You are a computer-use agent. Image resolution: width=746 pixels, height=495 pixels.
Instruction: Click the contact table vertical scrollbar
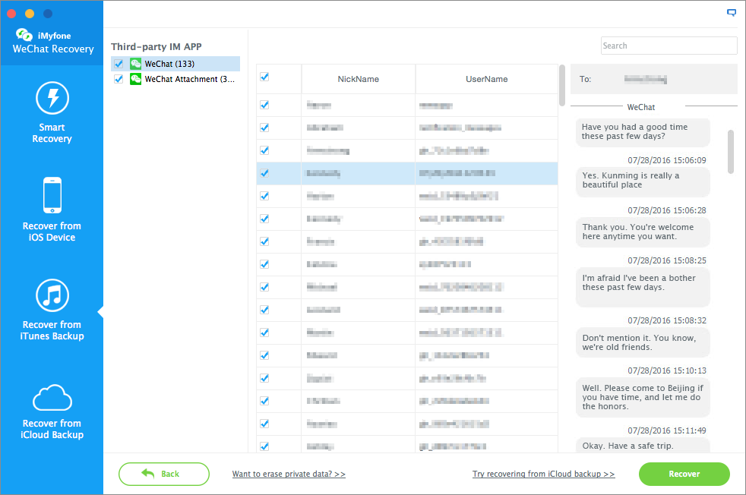562,86
